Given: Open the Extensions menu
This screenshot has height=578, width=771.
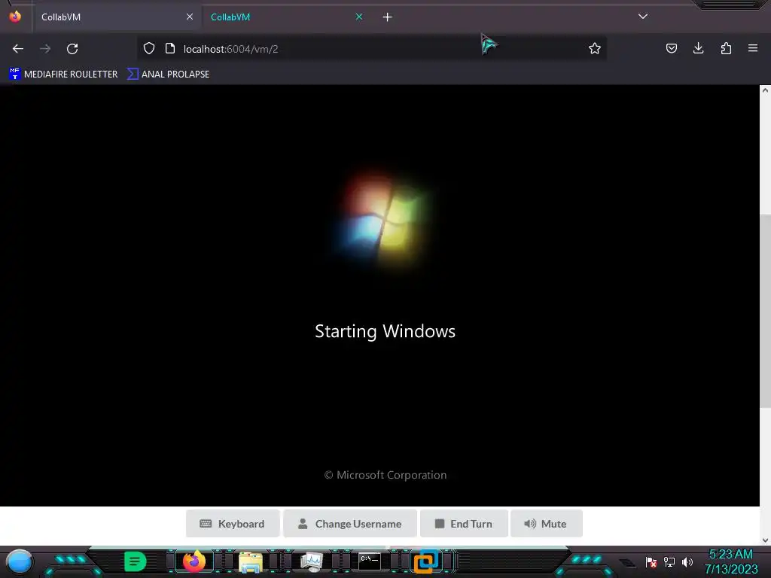Looking at the screenshot, I should coord(726,48).
